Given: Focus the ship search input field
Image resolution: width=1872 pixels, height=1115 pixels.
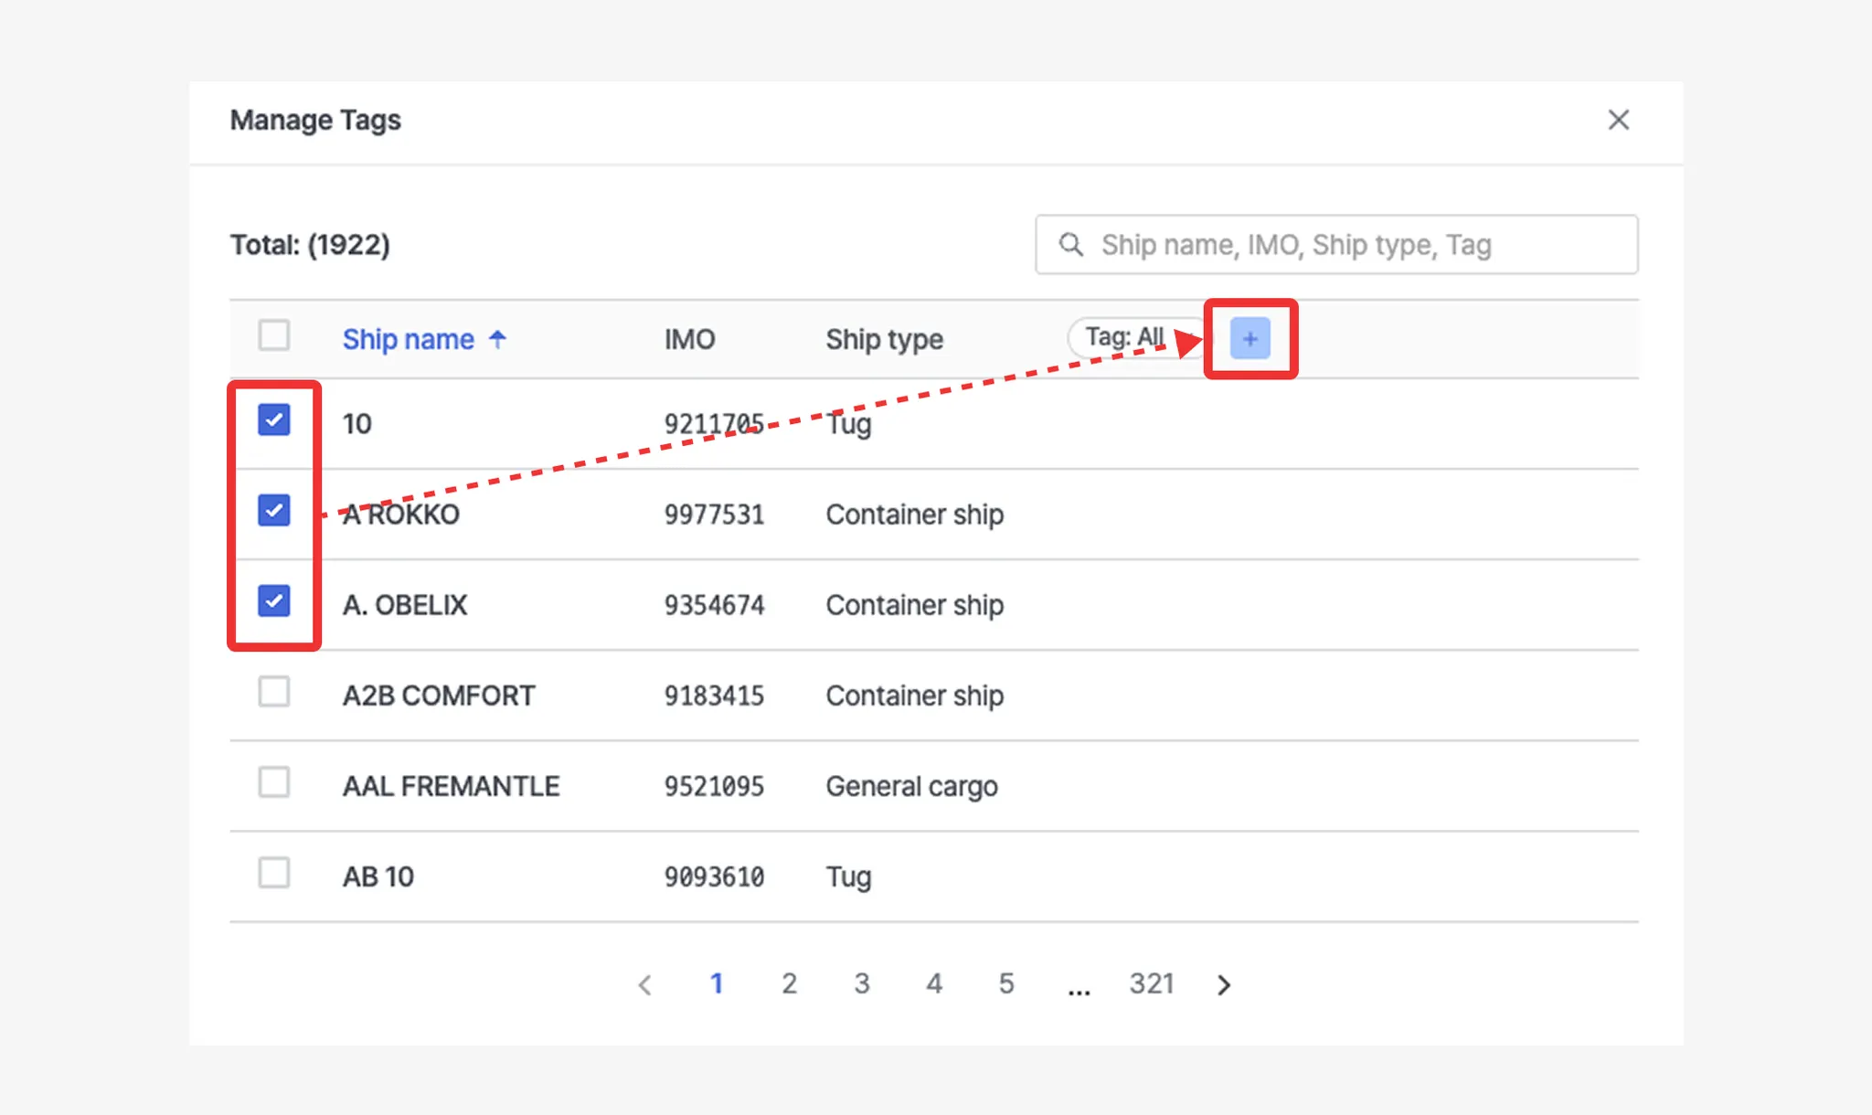Looking at the screenshot, I should click(x=1353, y=245).
